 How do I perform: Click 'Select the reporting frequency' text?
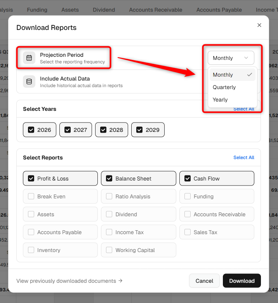[x=73, y=62]
